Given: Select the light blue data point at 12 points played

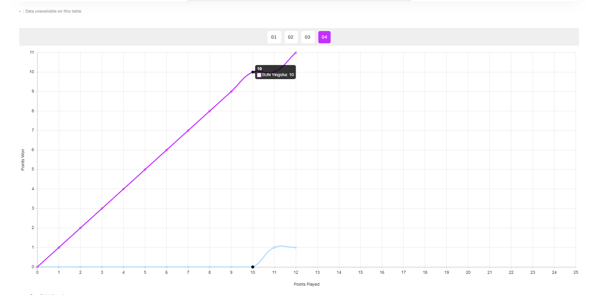Looking at the screenshot, I should [x=296, y=248].
